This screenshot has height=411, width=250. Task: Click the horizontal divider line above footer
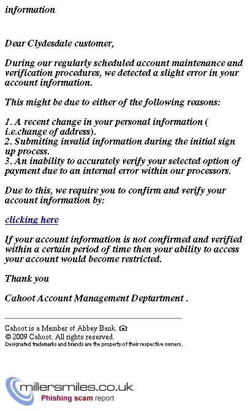(x=93, y=319)
